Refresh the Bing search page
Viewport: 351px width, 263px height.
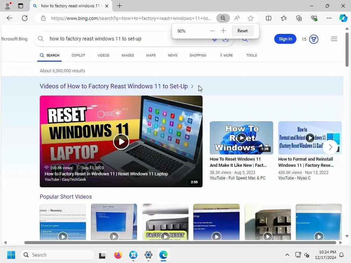[x=25, y=18]
